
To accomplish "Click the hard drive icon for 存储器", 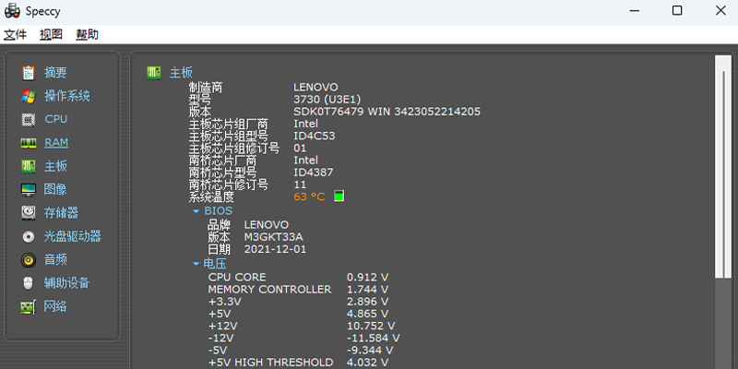I will [29, 213].
